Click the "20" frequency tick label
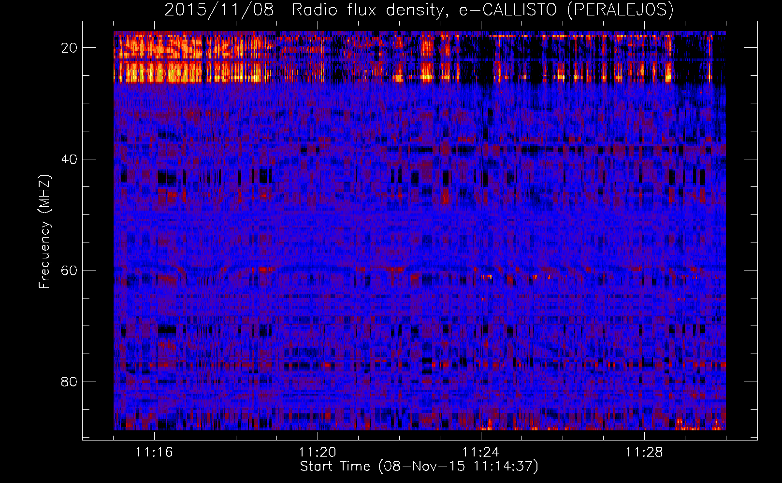782x483 pixels. 70,48
